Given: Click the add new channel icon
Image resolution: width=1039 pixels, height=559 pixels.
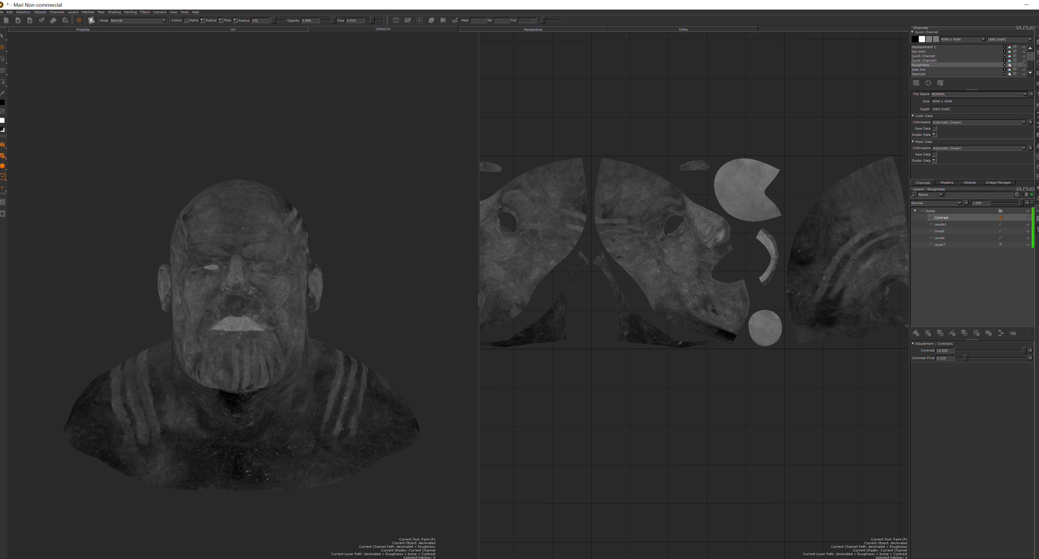Looking at the screenshot, I should pyautogui.click(x=916, y=83).
